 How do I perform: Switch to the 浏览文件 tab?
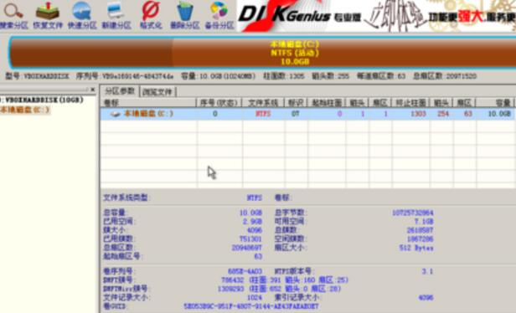point(157,92)
